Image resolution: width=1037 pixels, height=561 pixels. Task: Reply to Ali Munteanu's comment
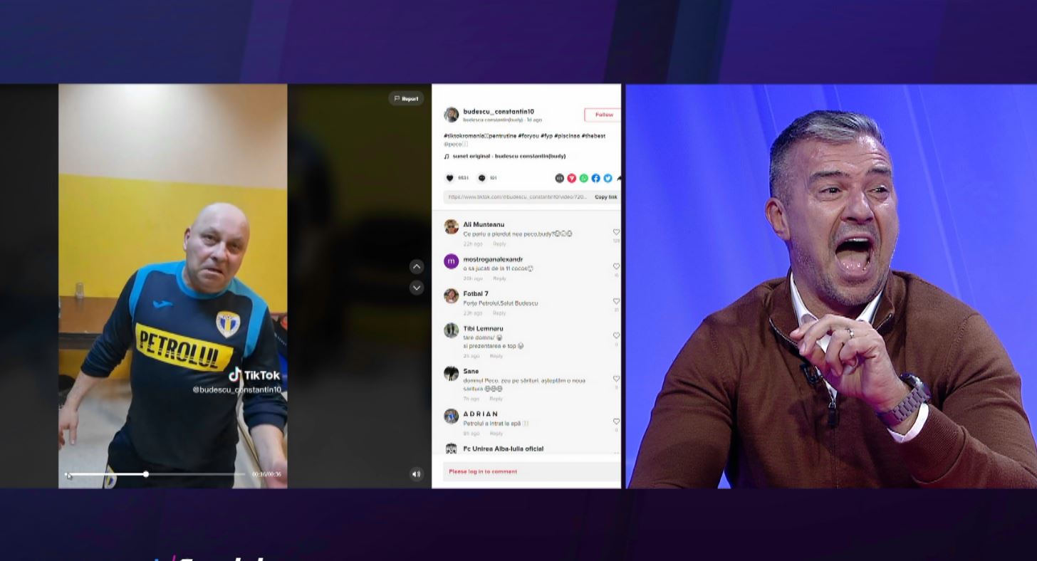500,243
